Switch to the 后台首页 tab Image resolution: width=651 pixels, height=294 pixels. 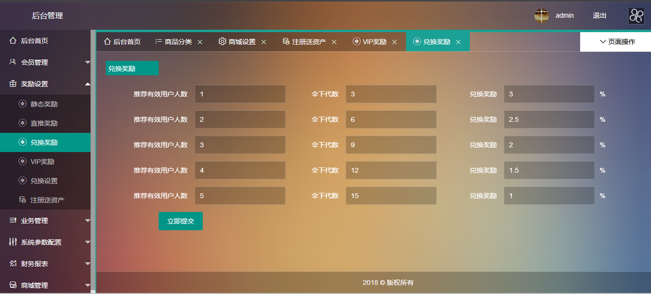tap(122, 42)
